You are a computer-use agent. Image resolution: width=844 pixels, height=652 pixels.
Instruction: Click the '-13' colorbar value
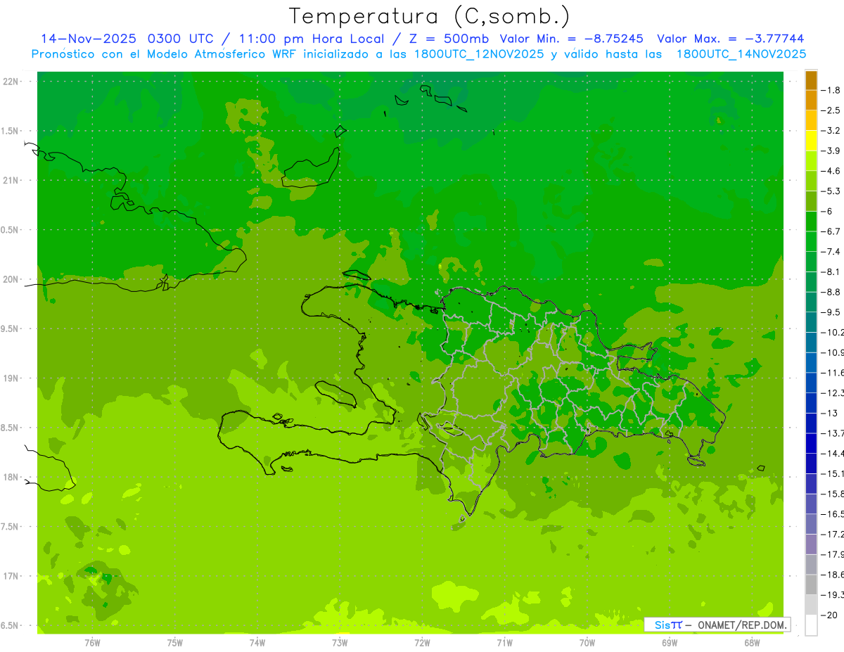coord(829,413)
